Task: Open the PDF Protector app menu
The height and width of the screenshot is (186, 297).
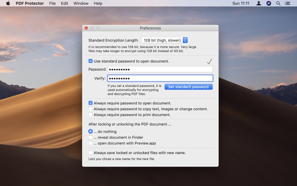Action: tap(30, 3)
